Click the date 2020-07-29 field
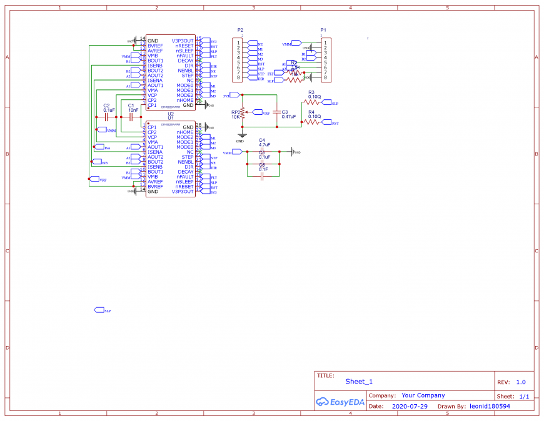Viewport: 544px width, 421px height. 410,406
